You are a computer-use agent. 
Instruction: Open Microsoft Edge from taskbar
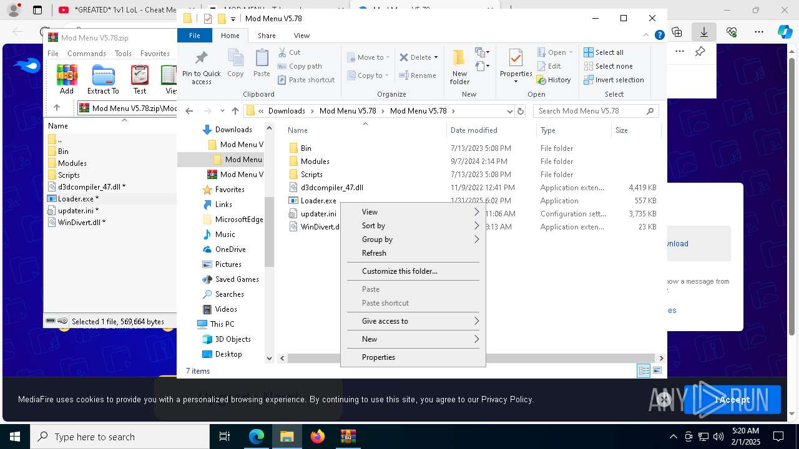click(x=257, y=437)
